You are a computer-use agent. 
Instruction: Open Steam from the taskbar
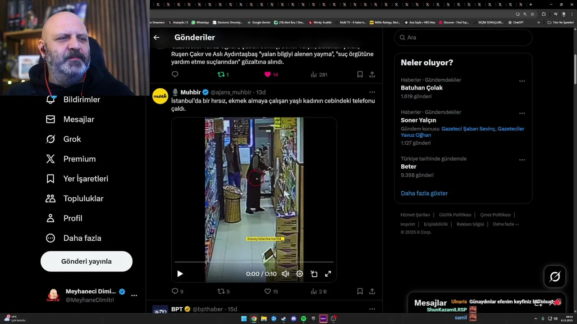click(284, 319)
